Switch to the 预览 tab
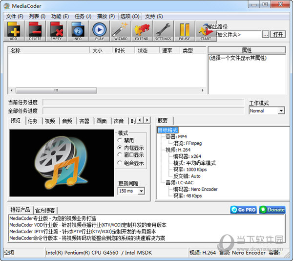Image resolution: width=293 pixels, height=261 pixels. tap(16, 121)
